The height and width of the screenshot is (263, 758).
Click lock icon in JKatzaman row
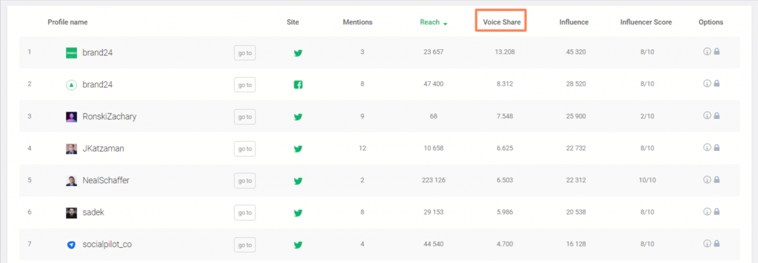716,147
